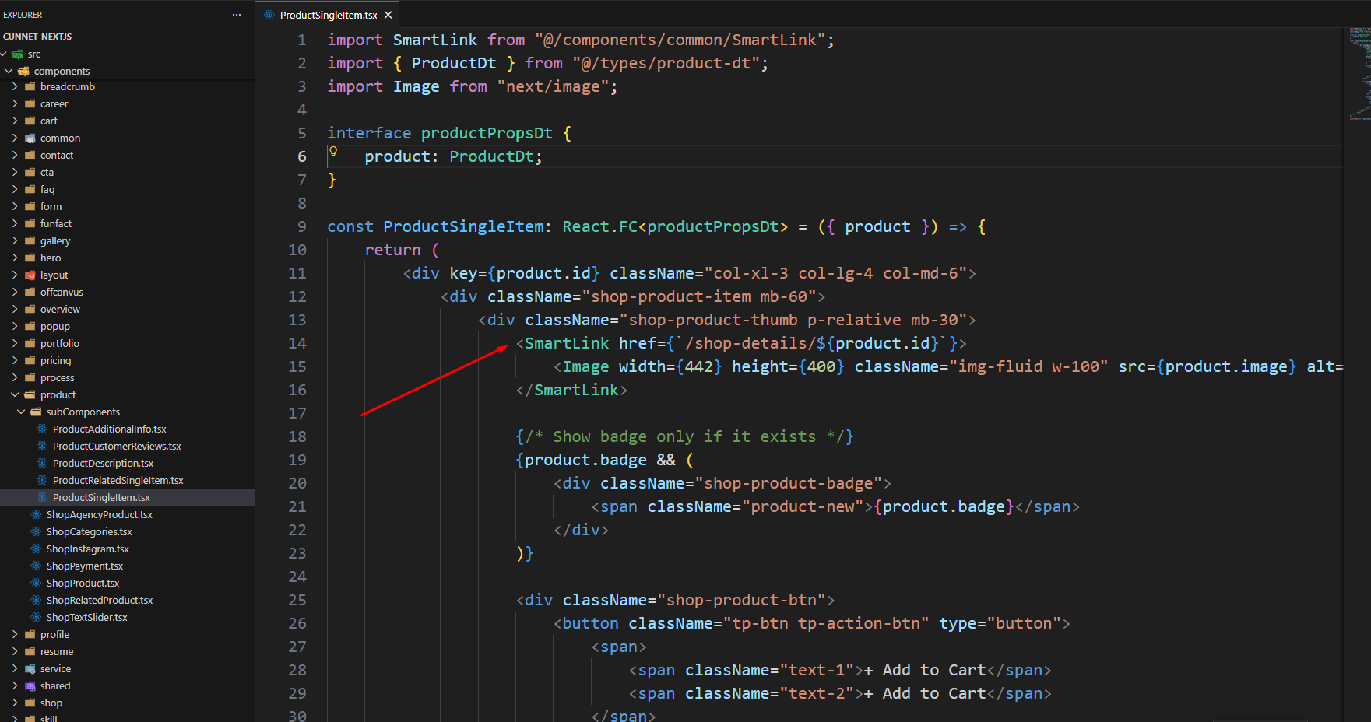Collapse the subComponents folder
The image size is (1371, 722).
(22, 412)
